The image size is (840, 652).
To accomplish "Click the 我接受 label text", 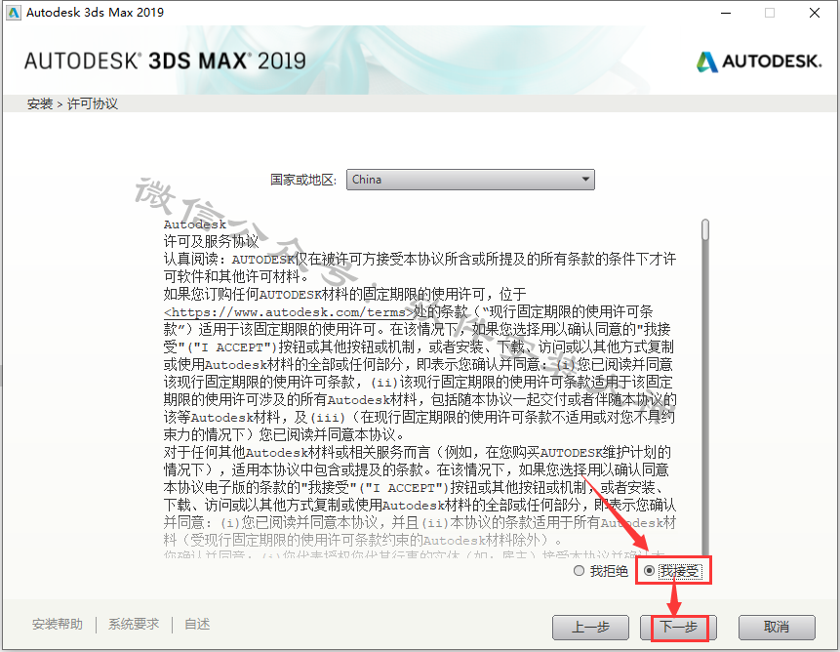I will coord(680,572).
